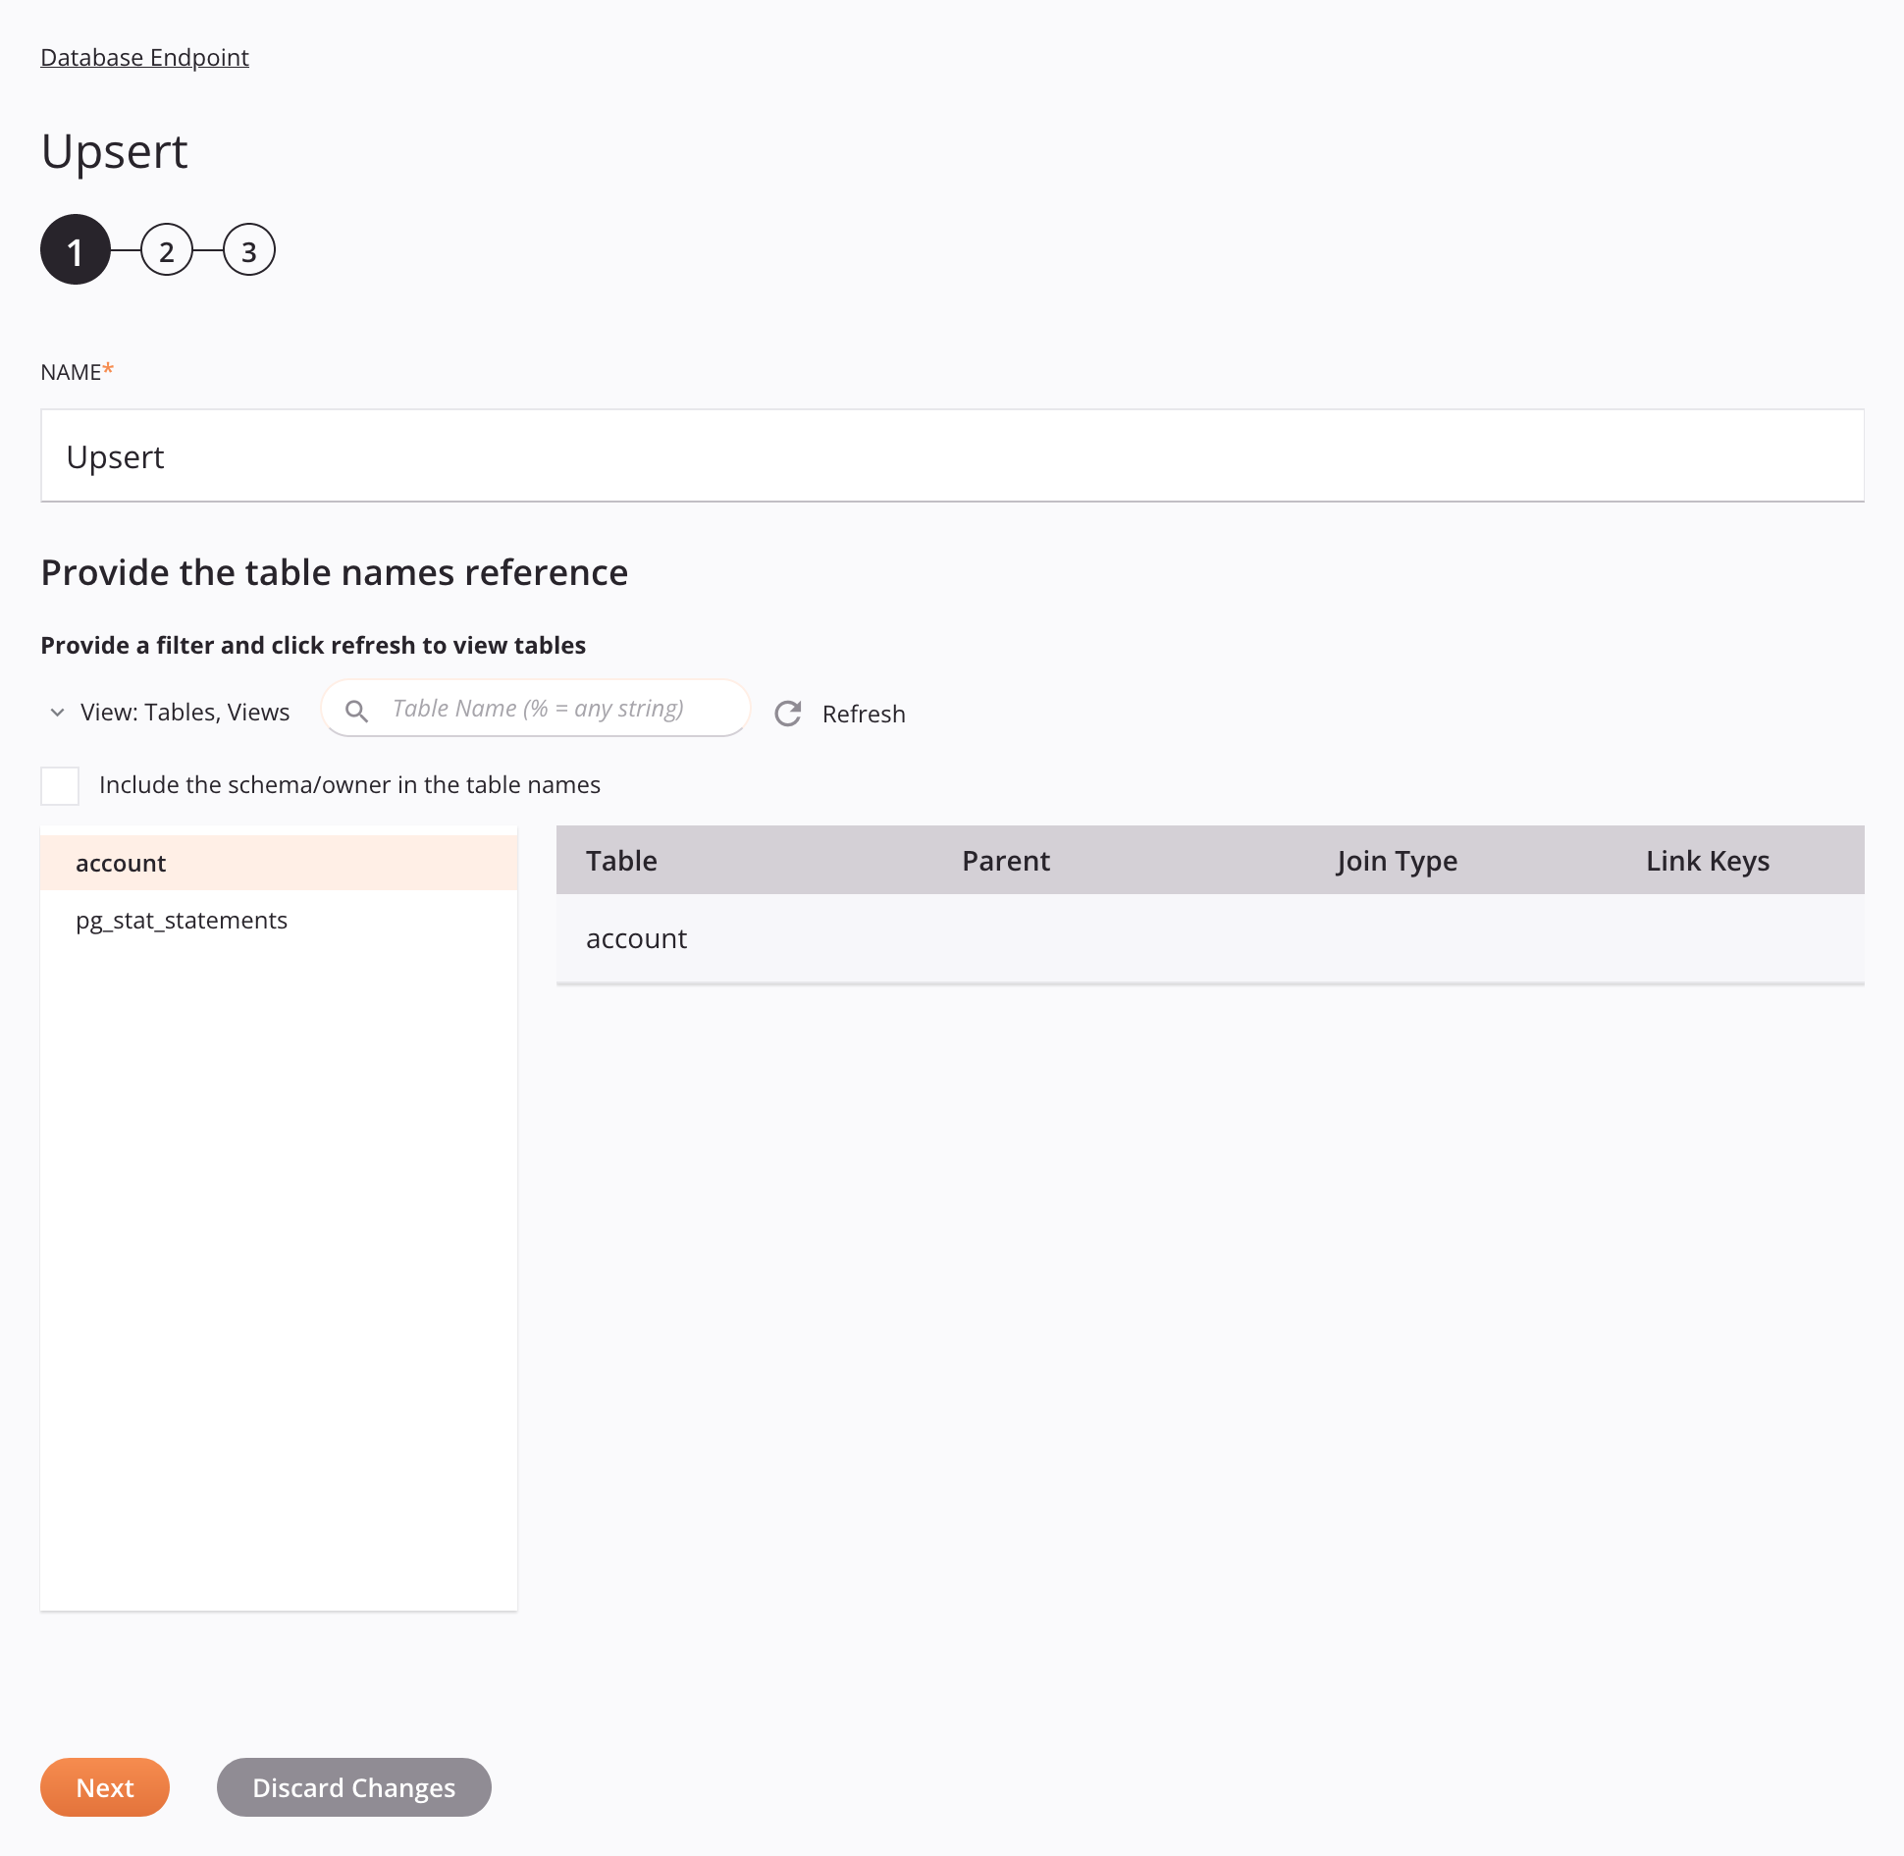Click the circular Refresh arrow icon
1904x1856 pixels.
[x=788, y=714]
